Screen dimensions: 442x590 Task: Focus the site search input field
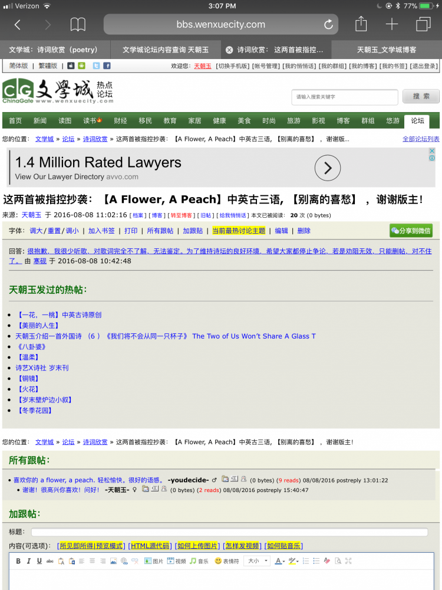tap(345, 97)
